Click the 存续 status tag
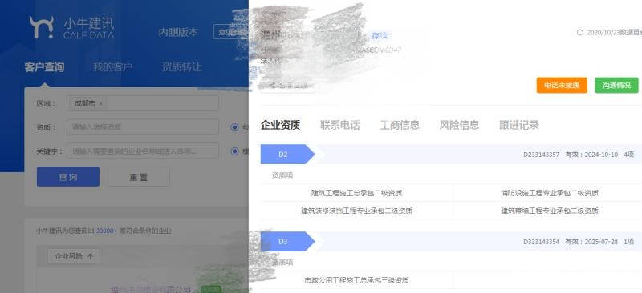Viewport: 642px width, 293px height. (x=380, y=36)
